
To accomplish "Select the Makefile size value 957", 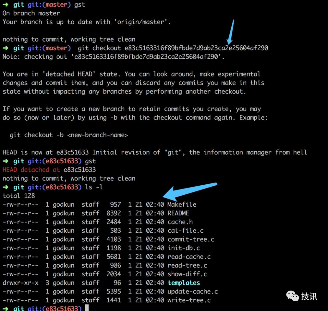I will pos(115,204).
